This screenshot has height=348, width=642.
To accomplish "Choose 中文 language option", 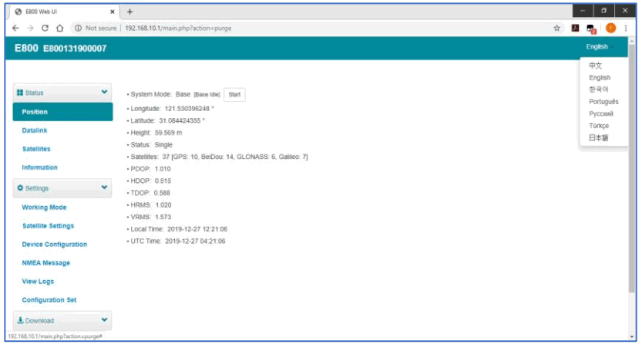I will click(595, 66).
